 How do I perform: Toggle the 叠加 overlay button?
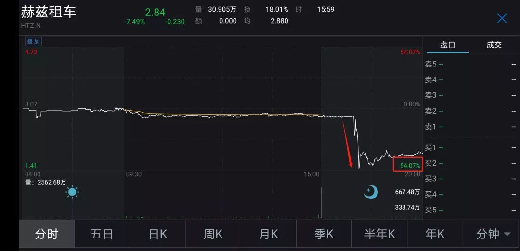[34, 41]
